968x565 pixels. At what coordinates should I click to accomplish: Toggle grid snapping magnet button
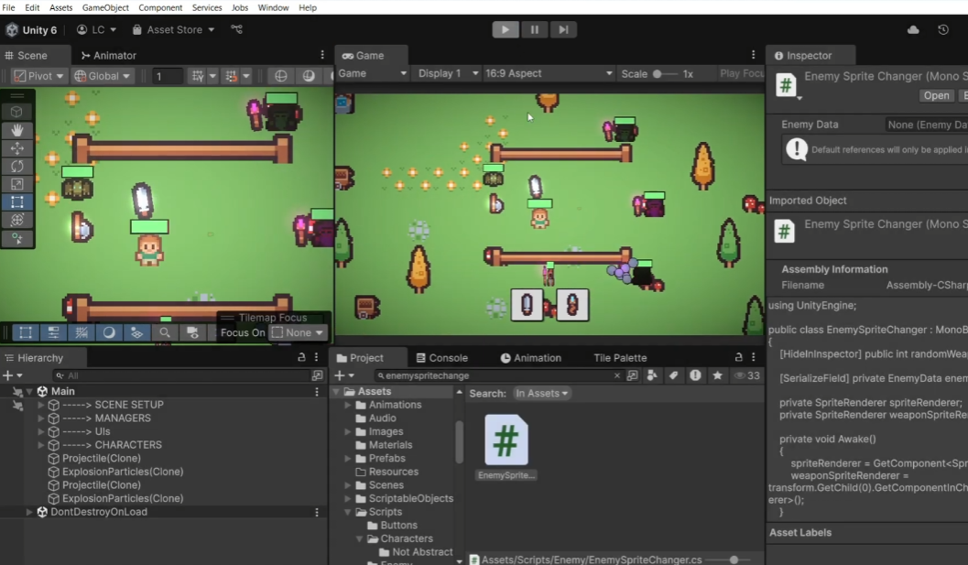231,76
